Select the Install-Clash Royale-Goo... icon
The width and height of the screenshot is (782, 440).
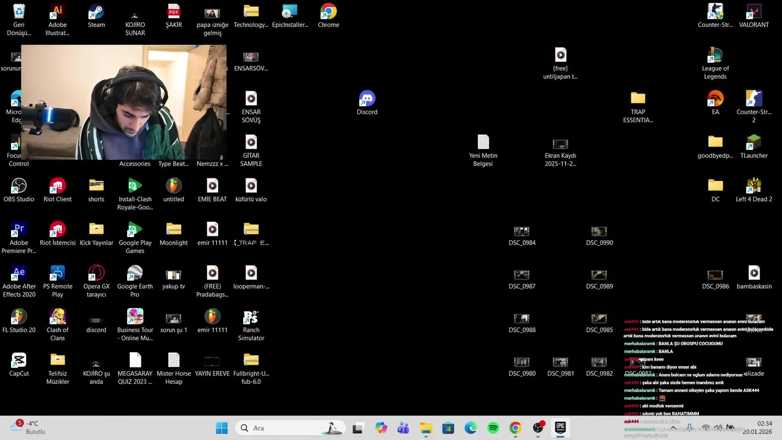pyautogui.click(x=135, y=194)
